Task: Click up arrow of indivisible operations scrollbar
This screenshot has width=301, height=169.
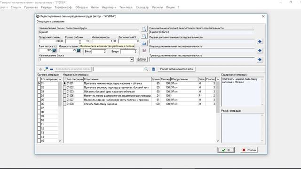Action: pos(218,79)
